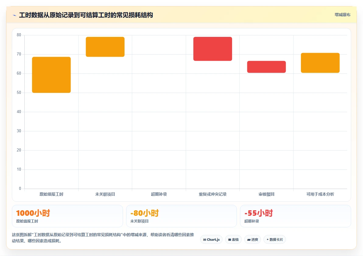Viewport: 363px width, 256px height.
Task: Click the Chart.js tag chip
Action: click(x=211, y=240)
